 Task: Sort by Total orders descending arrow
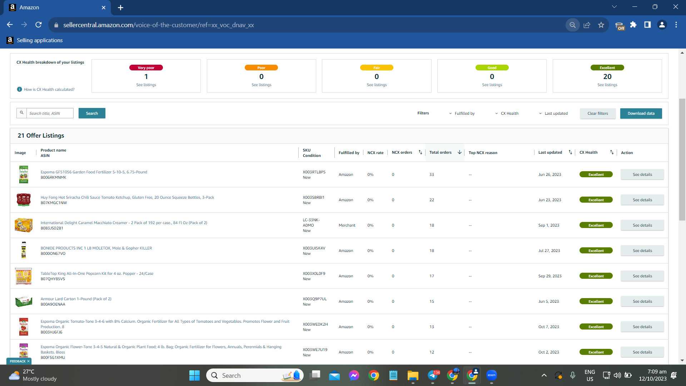(459, 152)
